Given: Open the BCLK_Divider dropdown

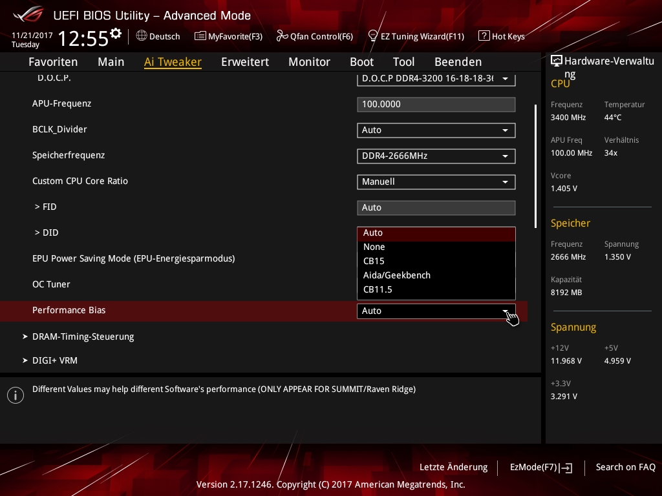Looking at the screenshot, I should pyautogui.click(x=436, y=130).
